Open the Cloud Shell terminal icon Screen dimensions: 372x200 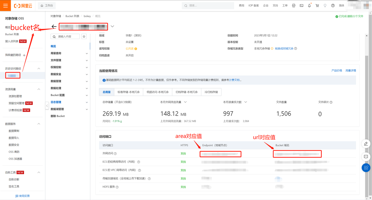coord(301,6)
